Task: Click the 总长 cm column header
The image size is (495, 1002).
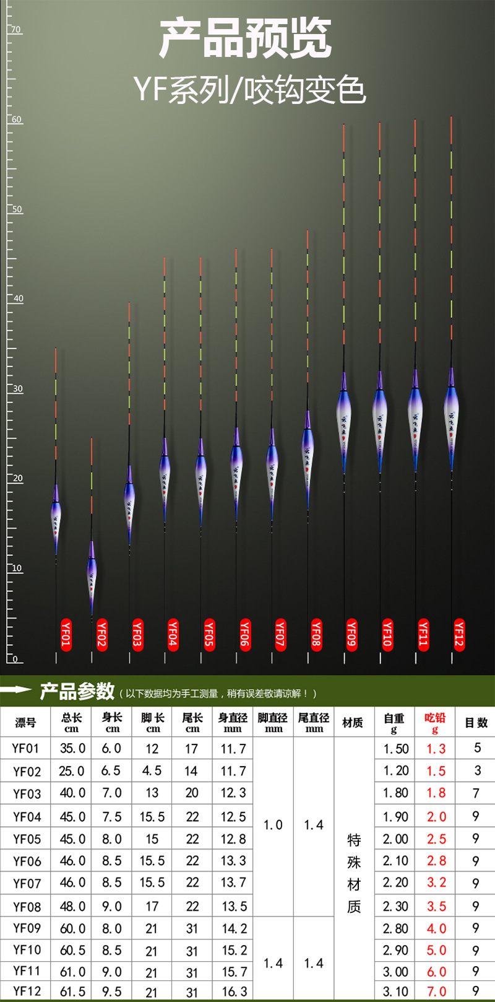Action: (x=72, y=722)
